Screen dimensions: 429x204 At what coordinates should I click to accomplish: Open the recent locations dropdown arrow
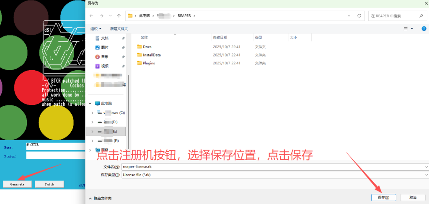[111, 16]
